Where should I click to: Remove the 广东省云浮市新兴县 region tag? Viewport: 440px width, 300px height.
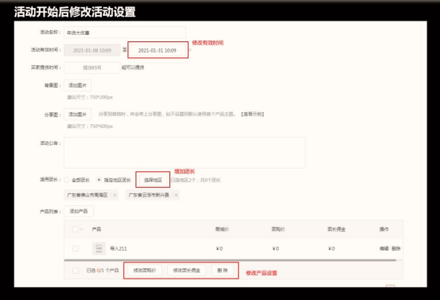point(176,195)
